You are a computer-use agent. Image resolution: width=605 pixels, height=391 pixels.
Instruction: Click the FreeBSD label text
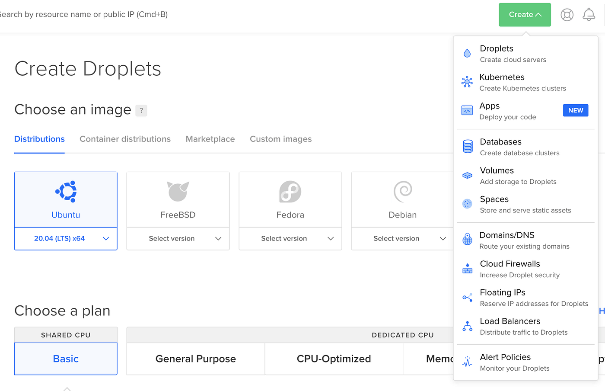tap(178, 215)
